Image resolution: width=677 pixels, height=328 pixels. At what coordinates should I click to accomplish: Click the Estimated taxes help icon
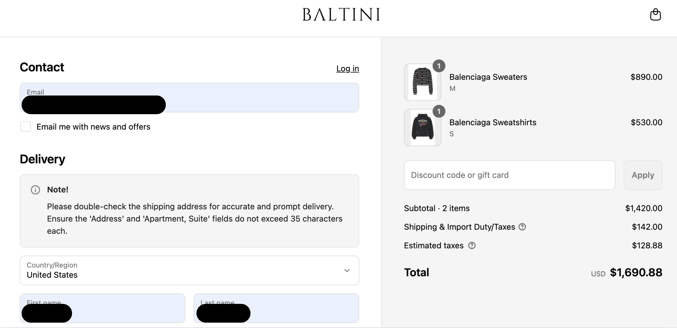tap(472, 246)
